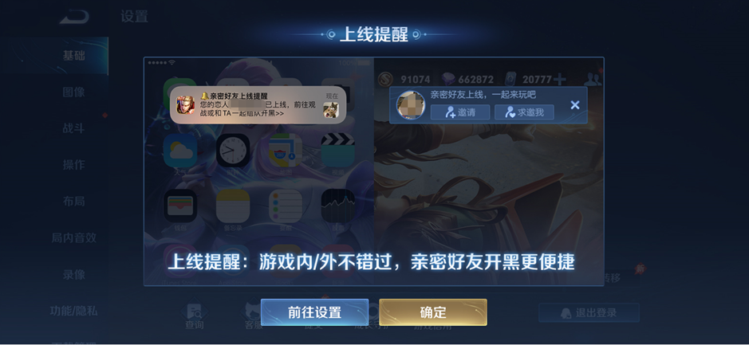Click the friend avatar in notification

click(410, 105)
